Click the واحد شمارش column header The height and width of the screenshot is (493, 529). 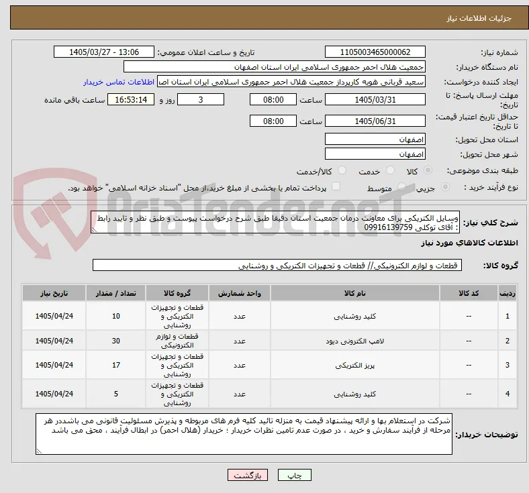240,293
